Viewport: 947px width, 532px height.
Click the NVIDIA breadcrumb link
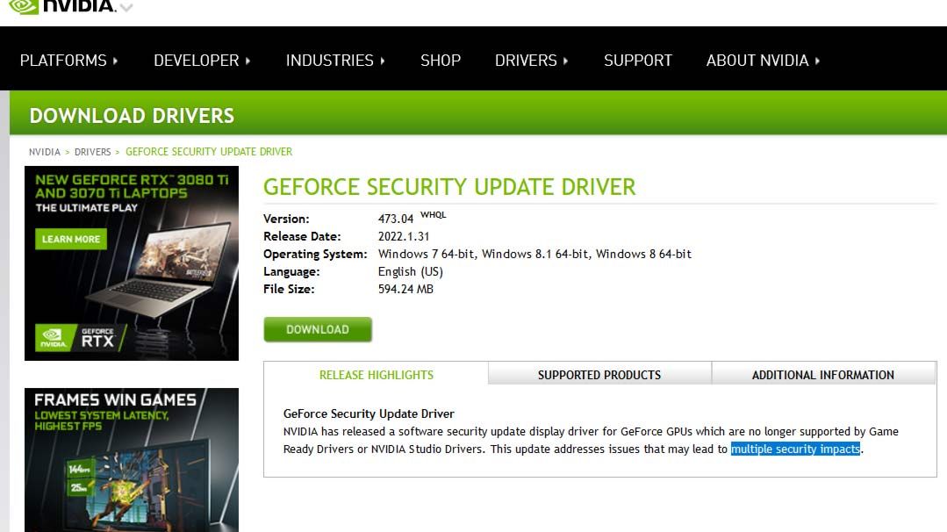tap(45, 152)
